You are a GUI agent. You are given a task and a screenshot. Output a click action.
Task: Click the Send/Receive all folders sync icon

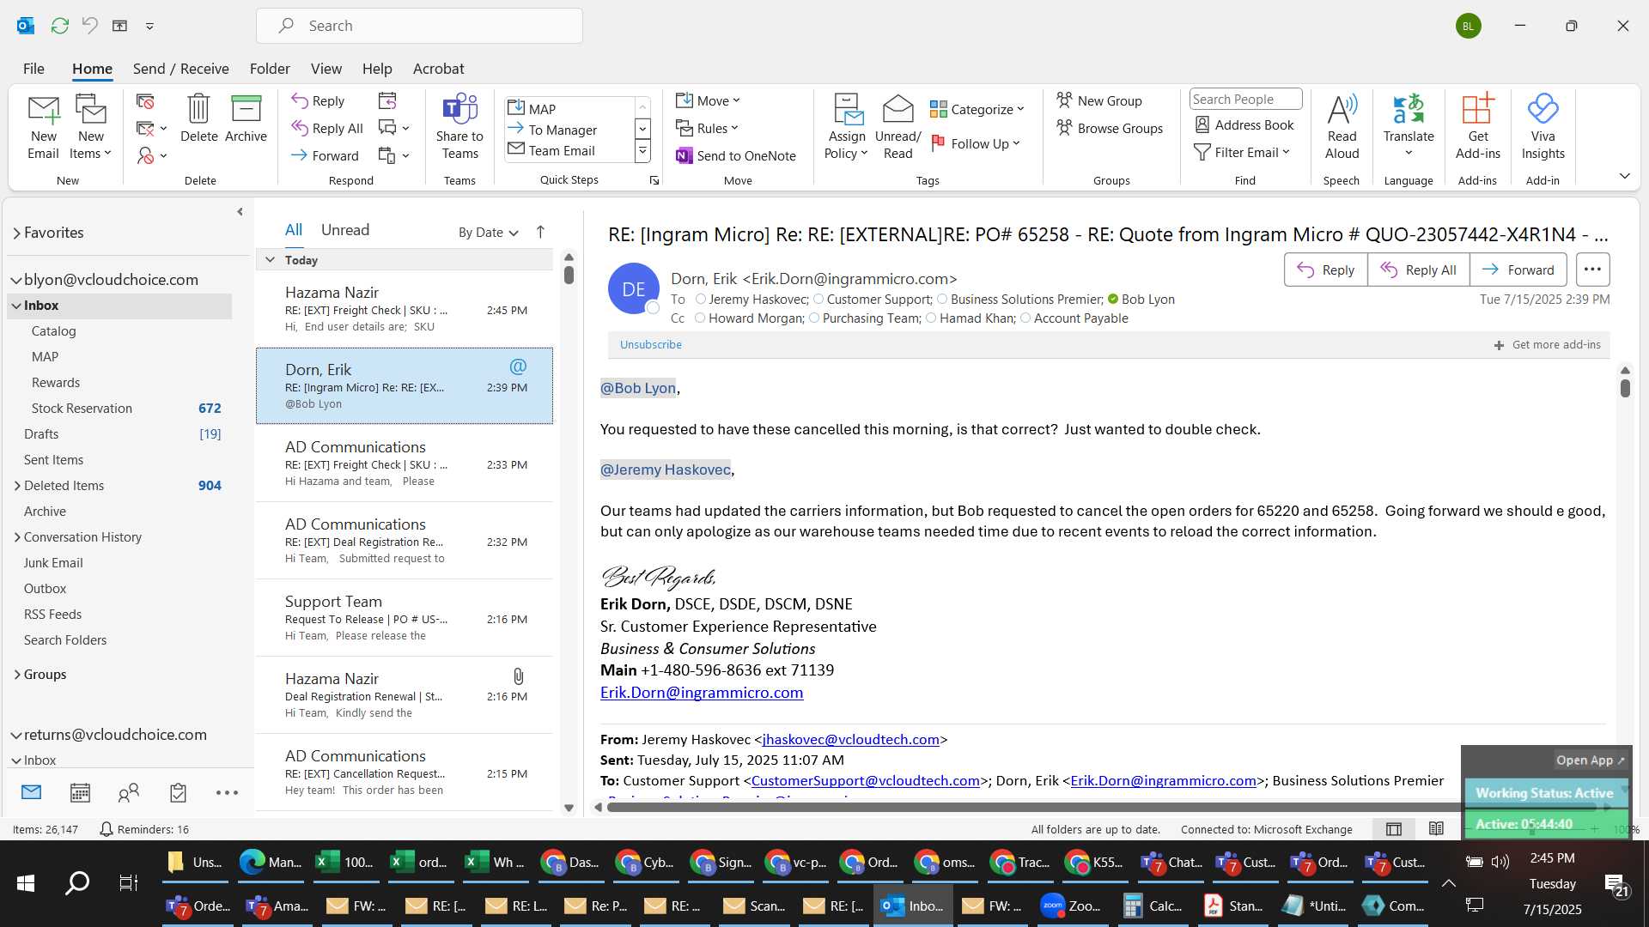pyautogui.click(x=59, y=26)
